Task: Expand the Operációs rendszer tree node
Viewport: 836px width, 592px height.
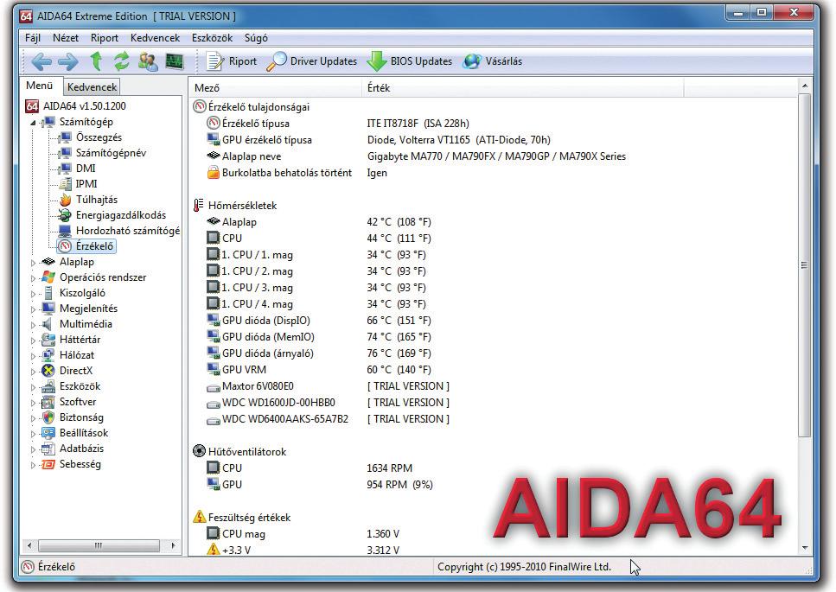Action: [x=33, y=277]
